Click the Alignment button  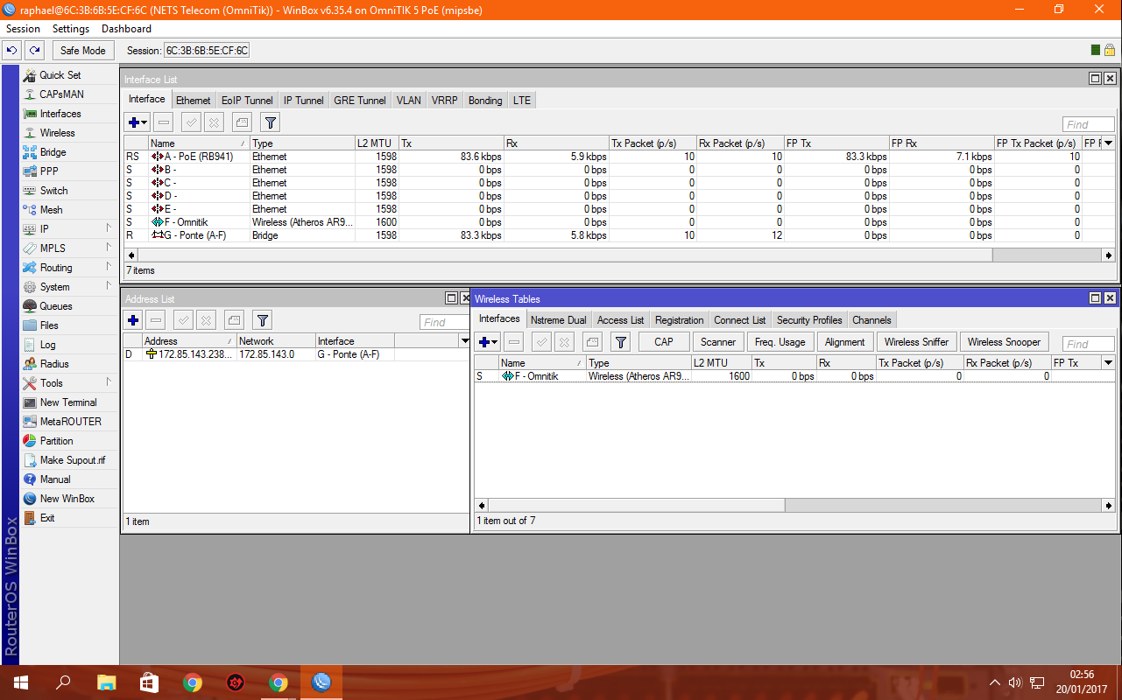pyautogui.click(x=845, y=342)
